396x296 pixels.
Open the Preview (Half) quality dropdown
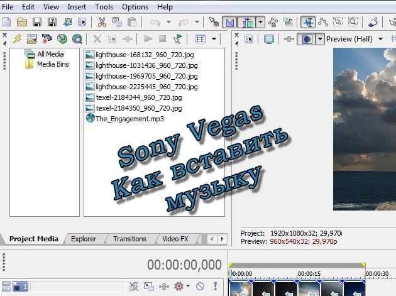pos(380,39)
